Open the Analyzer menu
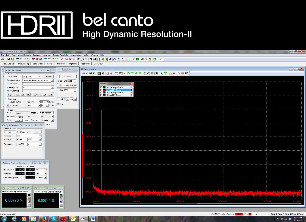The image size is (306, 222). 47,55
